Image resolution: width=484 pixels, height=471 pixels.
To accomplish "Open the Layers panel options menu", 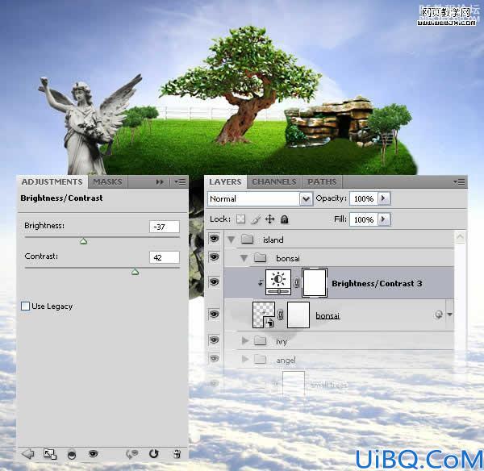I will pos(459,182).
